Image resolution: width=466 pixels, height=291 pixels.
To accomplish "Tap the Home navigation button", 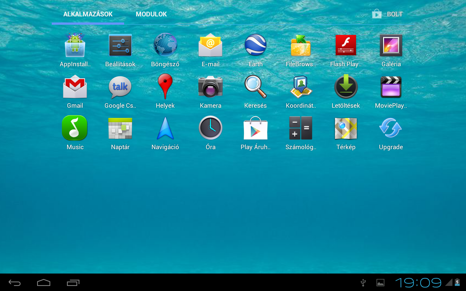I will (44, 283).
